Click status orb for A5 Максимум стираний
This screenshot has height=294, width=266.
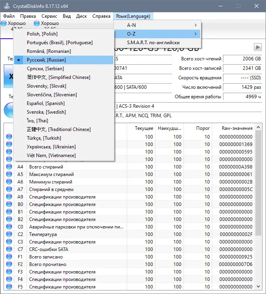coord(9,174)
